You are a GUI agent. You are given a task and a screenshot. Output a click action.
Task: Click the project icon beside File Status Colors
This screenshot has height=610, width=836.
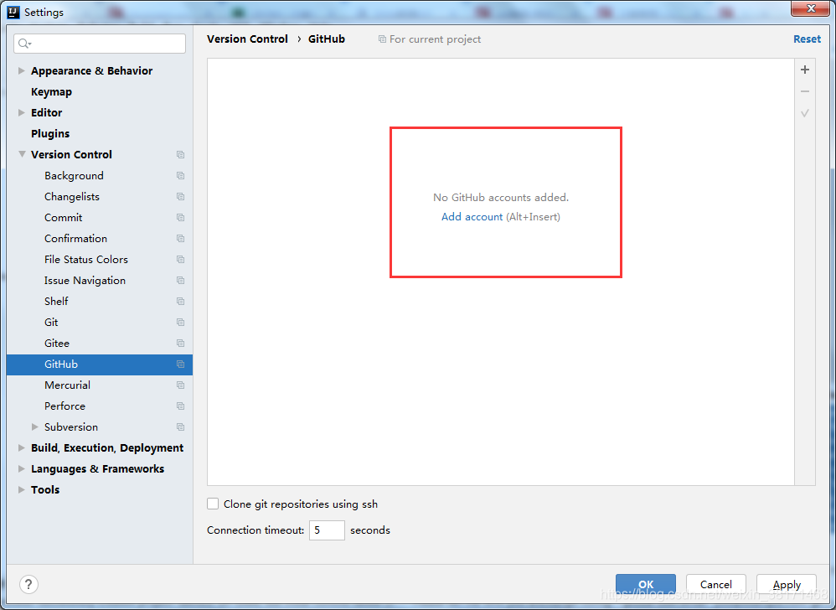(x=180, y=259)
